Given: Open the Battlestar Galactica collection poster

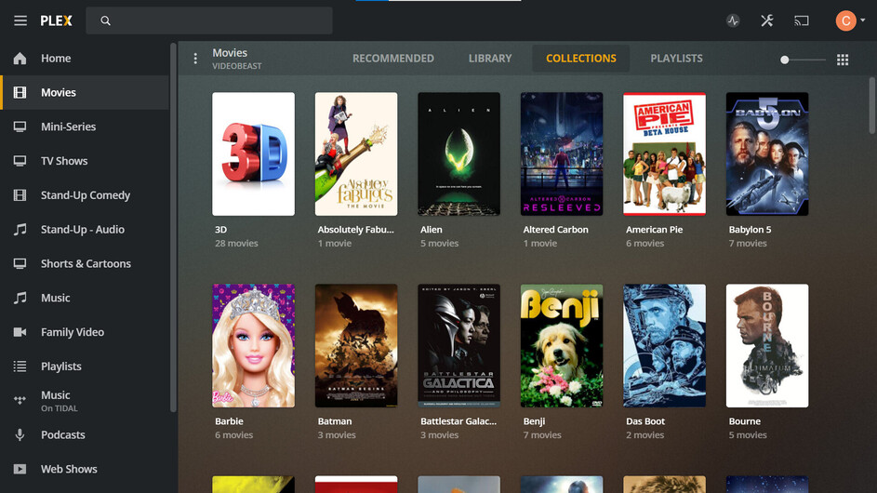Looking at the screenshot, I should coord(458,345).
